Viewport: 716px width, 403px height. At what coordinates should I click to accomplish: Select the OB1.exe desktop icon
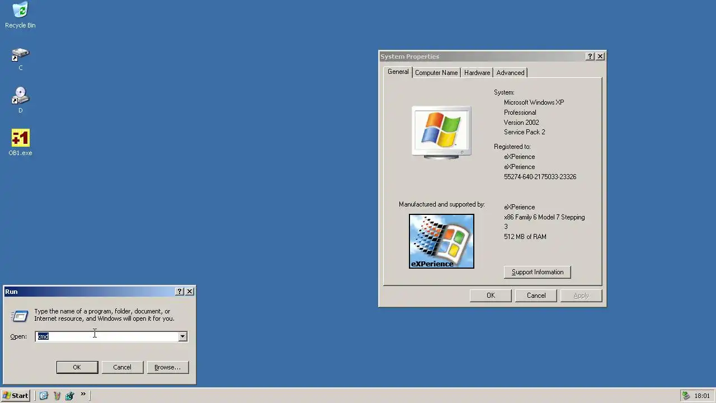(20, 138)
